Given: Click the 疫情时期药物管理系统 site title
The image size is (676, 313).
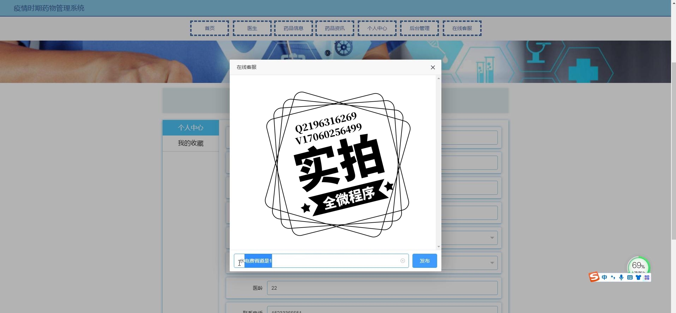Looking at the screenshot, I should (49, 8).
